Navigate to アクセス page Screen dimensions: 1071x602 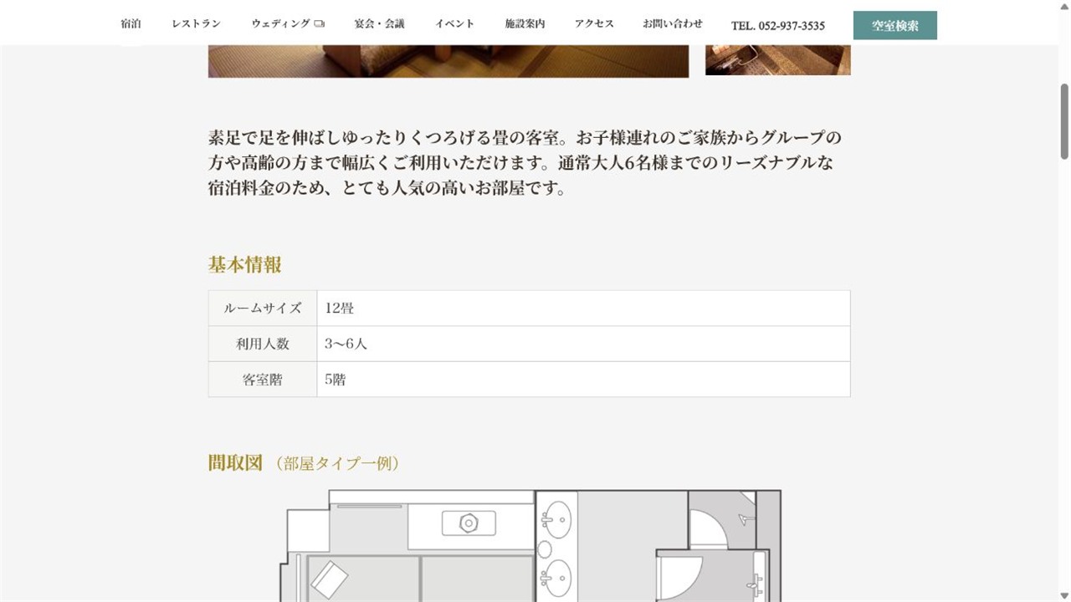click(594, 24)
